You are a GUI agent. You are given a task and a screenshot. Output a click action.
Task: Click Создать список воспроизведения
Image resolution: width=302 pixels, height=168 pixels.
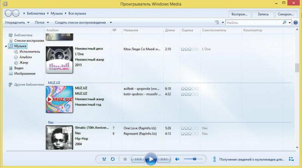80,23
